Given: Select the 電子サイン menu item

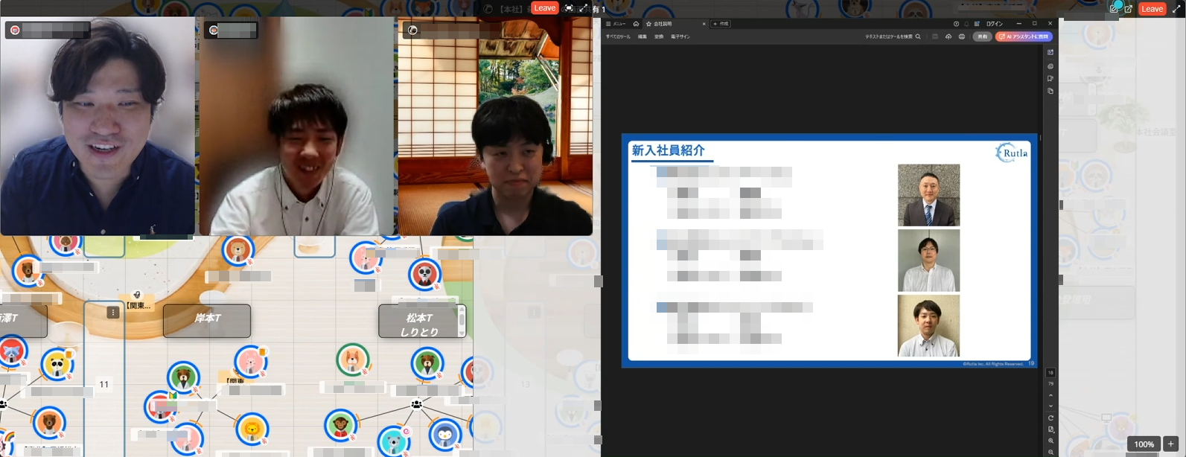Looking at the screenshot, I should [680, 36].
